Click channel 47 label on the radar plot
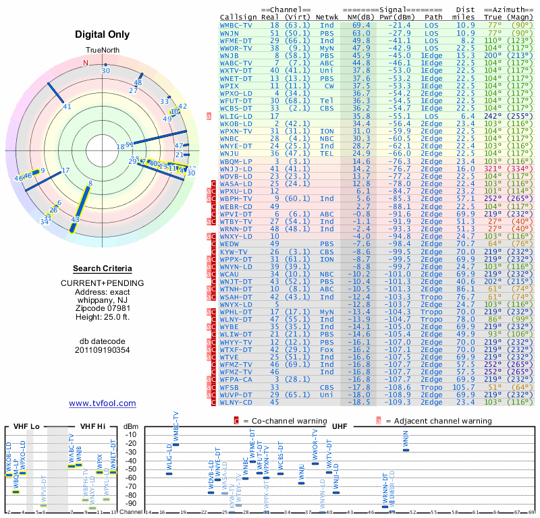This screenshot has width=540, height=518. 178,146
